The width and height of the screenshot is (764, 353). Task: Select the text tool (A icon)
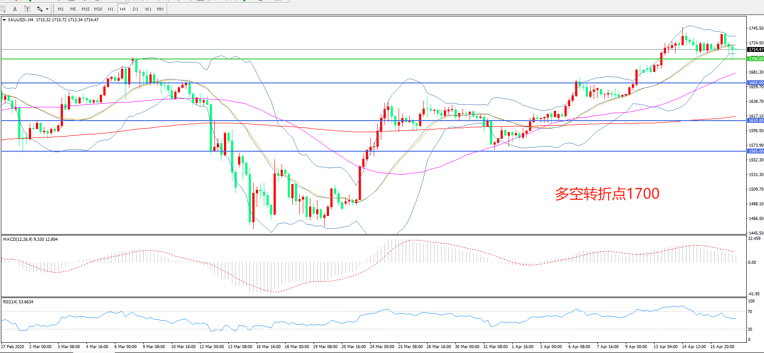(15, 9)
